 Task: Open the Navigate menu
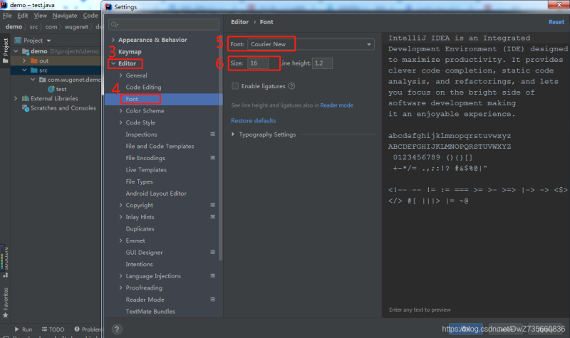pos(65,16)
